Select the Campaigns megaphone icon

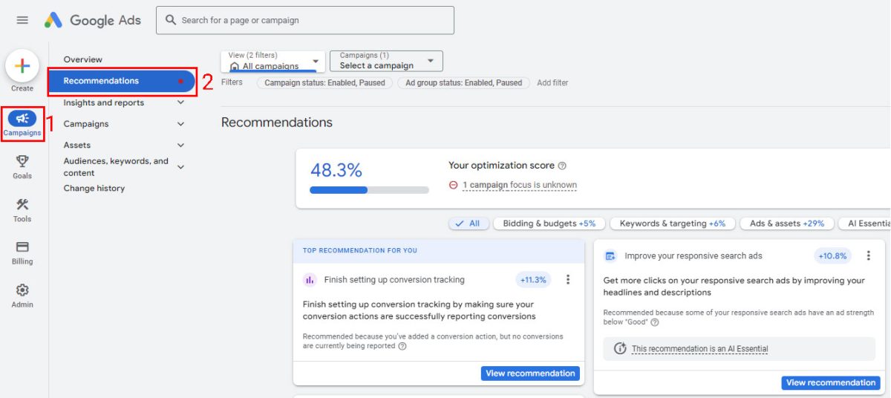(x=22, y=118)
